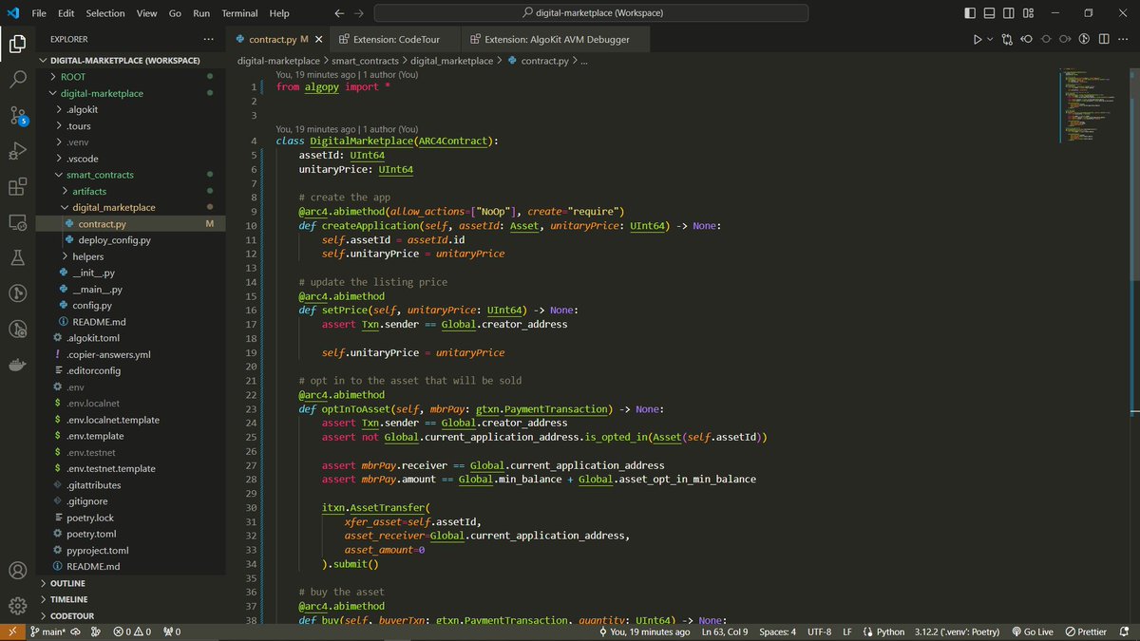Open the Help menu
Image resolution: width=1140 pixels, height=641 pixels.
click(x=279, y=13)
